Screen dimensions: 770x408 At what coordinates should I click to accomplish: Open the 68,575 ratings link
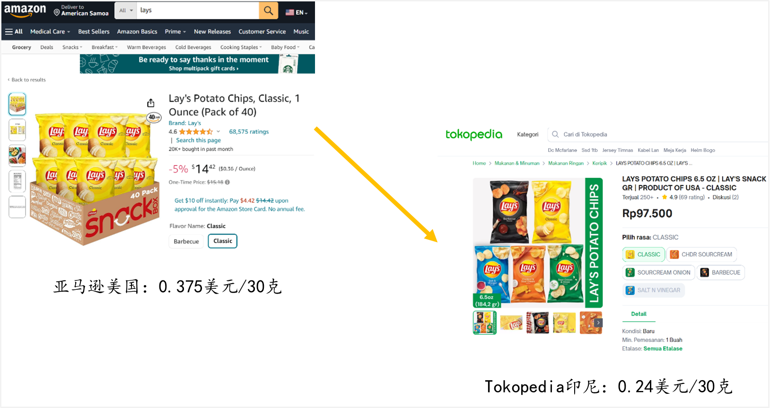(x=249, y=132)
